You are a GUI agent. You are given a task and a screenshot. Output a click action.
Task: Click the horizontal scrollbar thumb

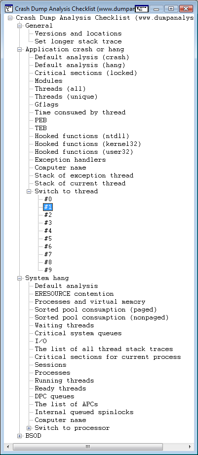87,447
